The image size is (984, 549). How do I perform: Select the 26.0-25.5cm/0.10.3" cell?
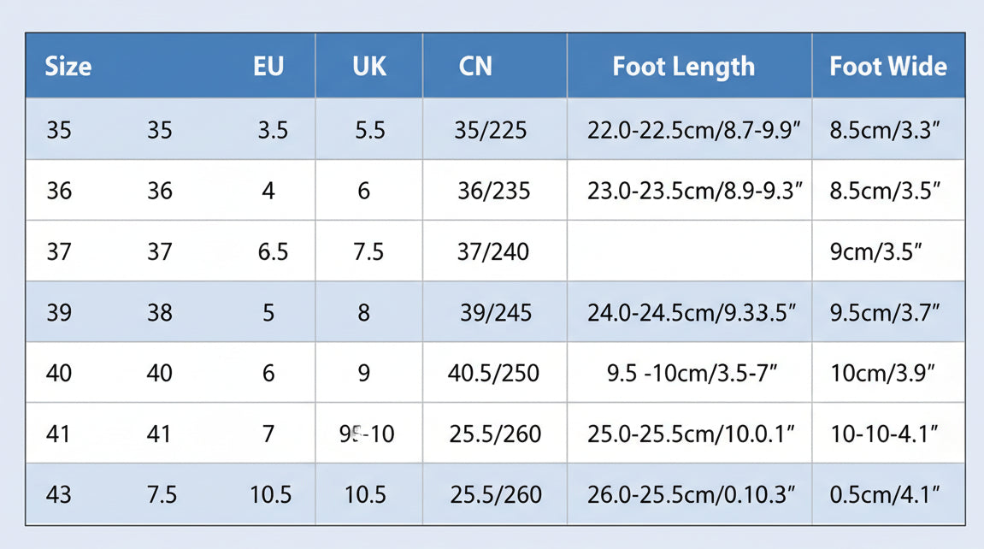[691, 494]
